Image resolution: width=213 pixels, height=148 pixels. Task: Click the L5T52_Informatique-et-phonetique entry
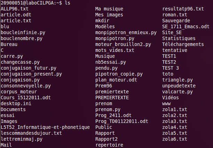point(45,127)
